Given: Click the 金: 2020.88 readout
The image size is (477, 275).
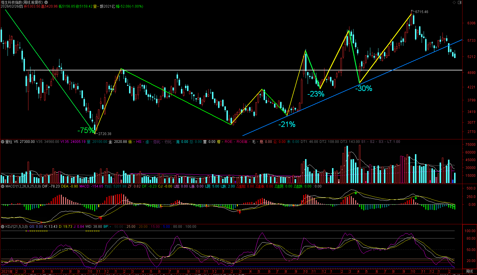Looking at the screenshot, I should [118, 142].
